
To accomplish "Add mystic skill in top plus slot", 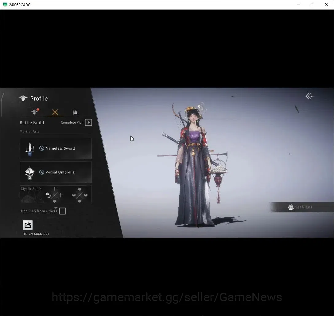I will click(55, 189).
